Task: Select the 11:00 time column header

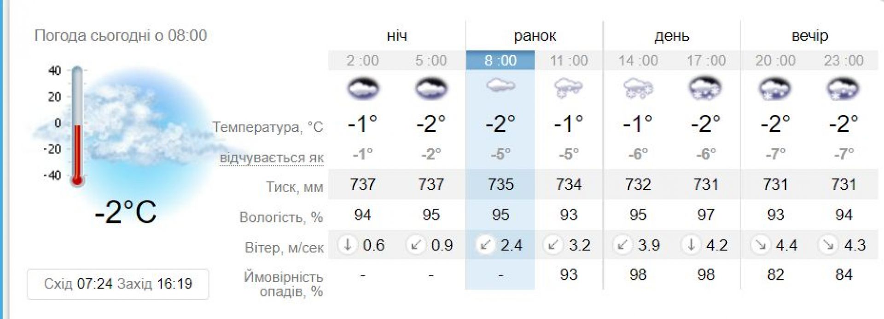Action: (x=569, y=60)
